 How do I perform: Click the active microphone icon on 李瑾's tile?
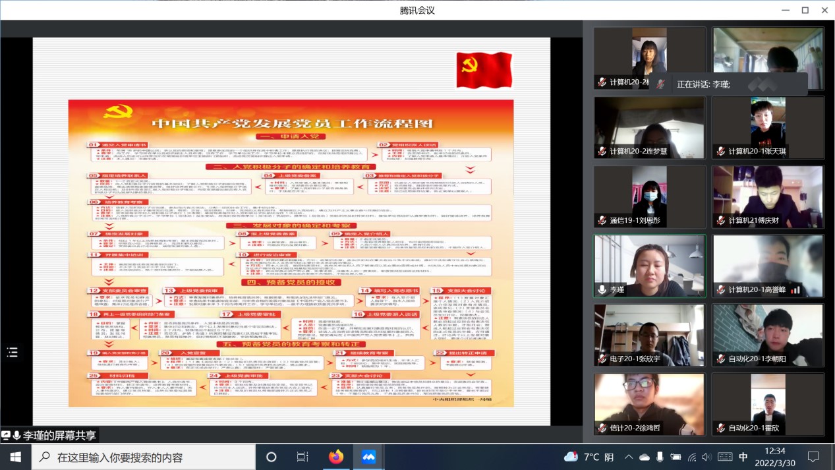tap(602, 290)
